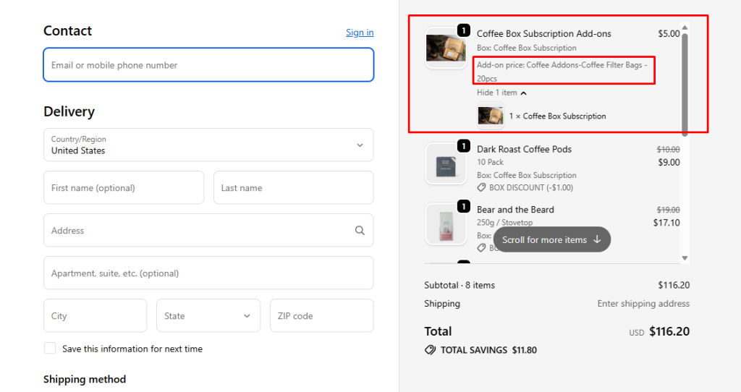Check Save this information for next time
The height and width of the screenshot is (392, 741).
[50, 349]
